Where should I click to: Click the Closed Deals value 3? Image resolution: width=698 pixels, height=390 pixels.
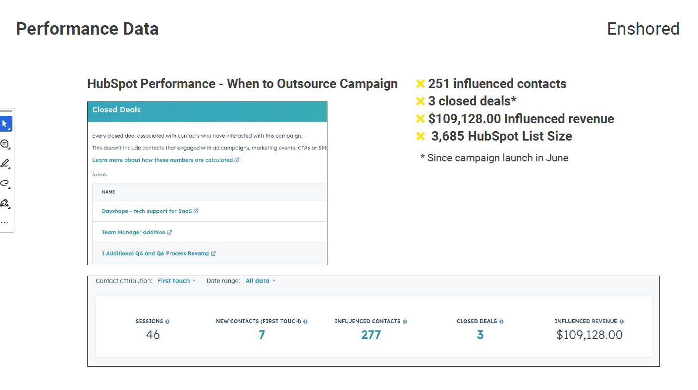click(480, 335)
